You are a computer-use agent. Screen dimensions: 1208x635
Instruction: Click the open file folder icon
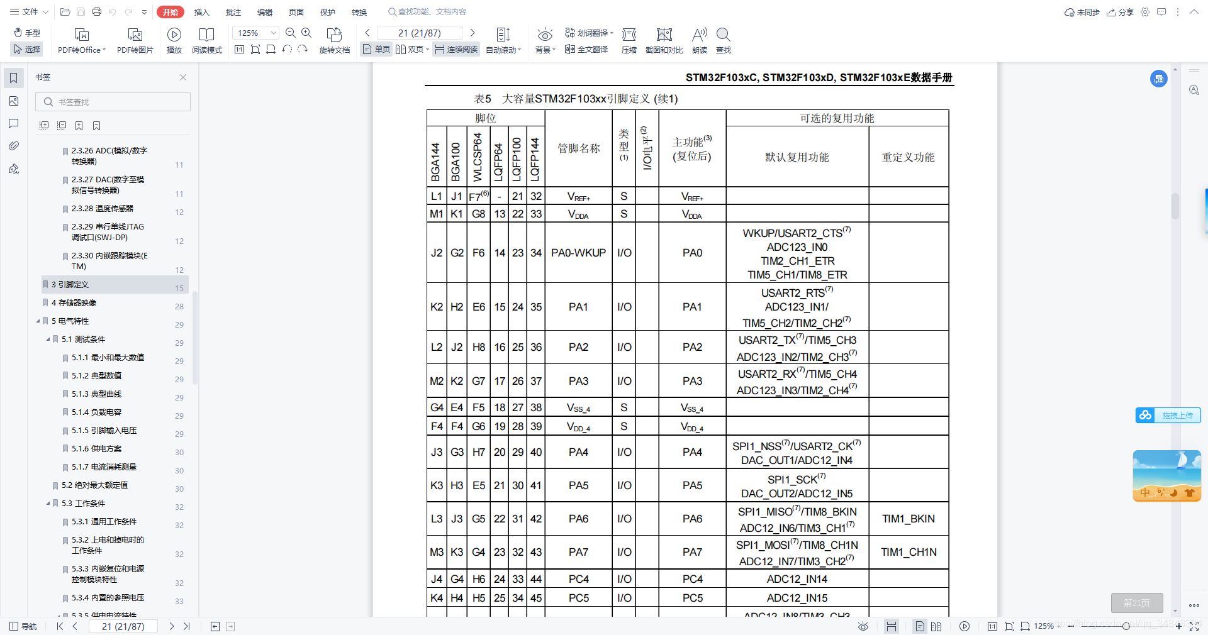65,12
